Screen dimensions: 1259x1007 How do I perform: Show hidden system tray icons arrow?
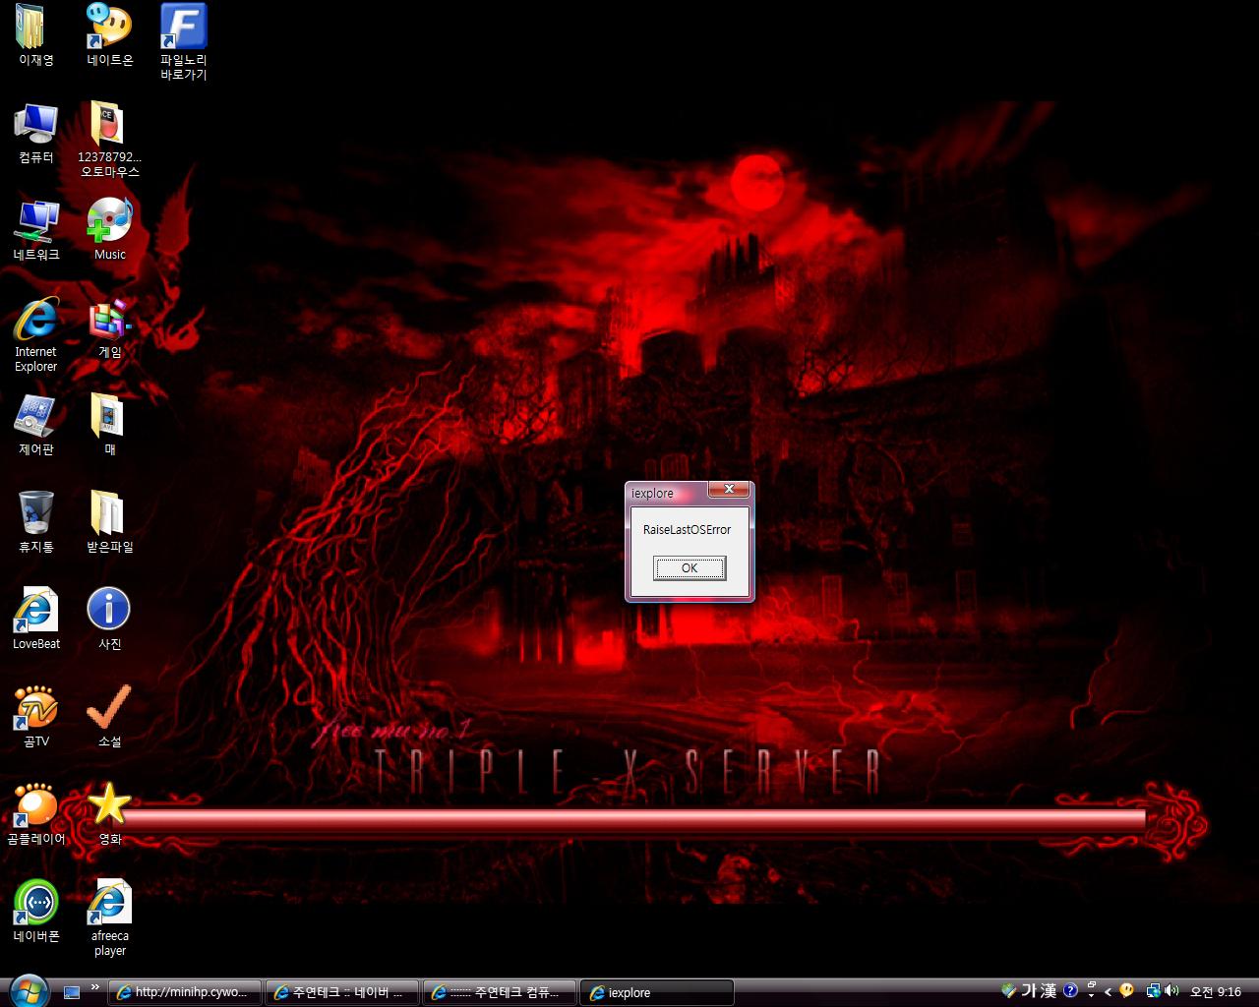[x=1109, y=992]
